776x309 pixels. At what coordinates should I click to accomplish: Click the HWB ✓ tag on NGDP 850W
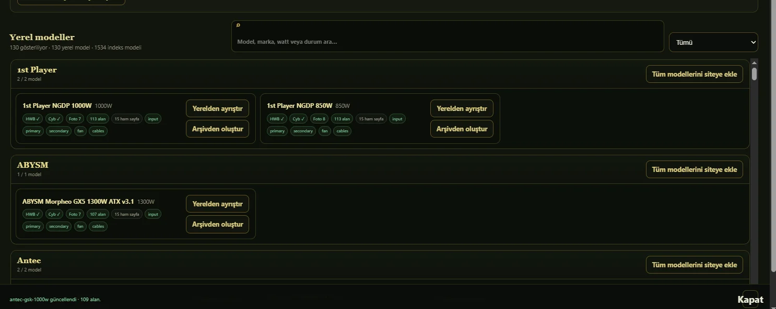(x=277, y=119)
